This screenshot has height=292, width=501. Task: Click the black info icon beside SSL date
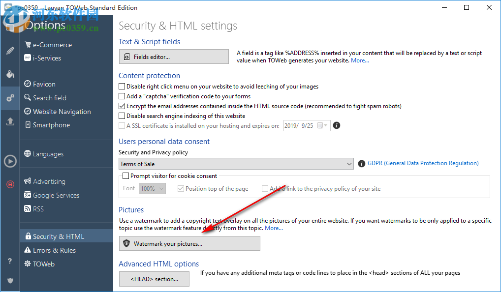tap(337, 125)
